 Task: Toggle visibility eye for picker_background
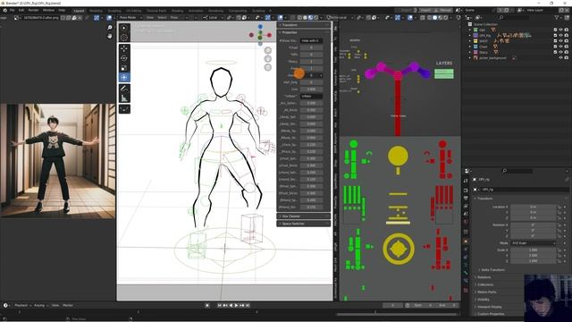(560, 57)
